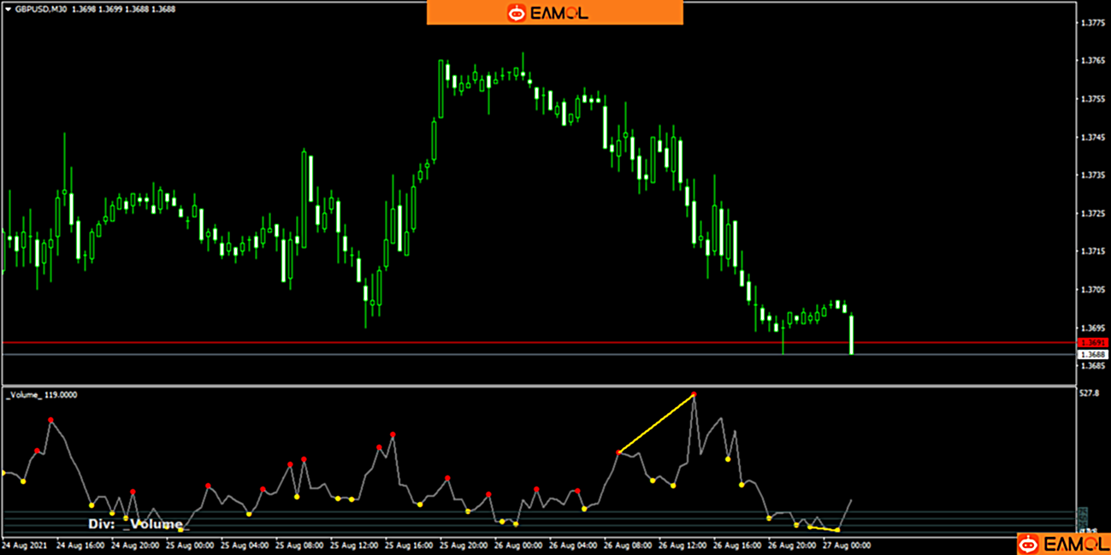The height and width of the screenshot is (555, 1111).
Task: Click the 1.3765 level on the price scale
Action: (x=1091, y=61)
